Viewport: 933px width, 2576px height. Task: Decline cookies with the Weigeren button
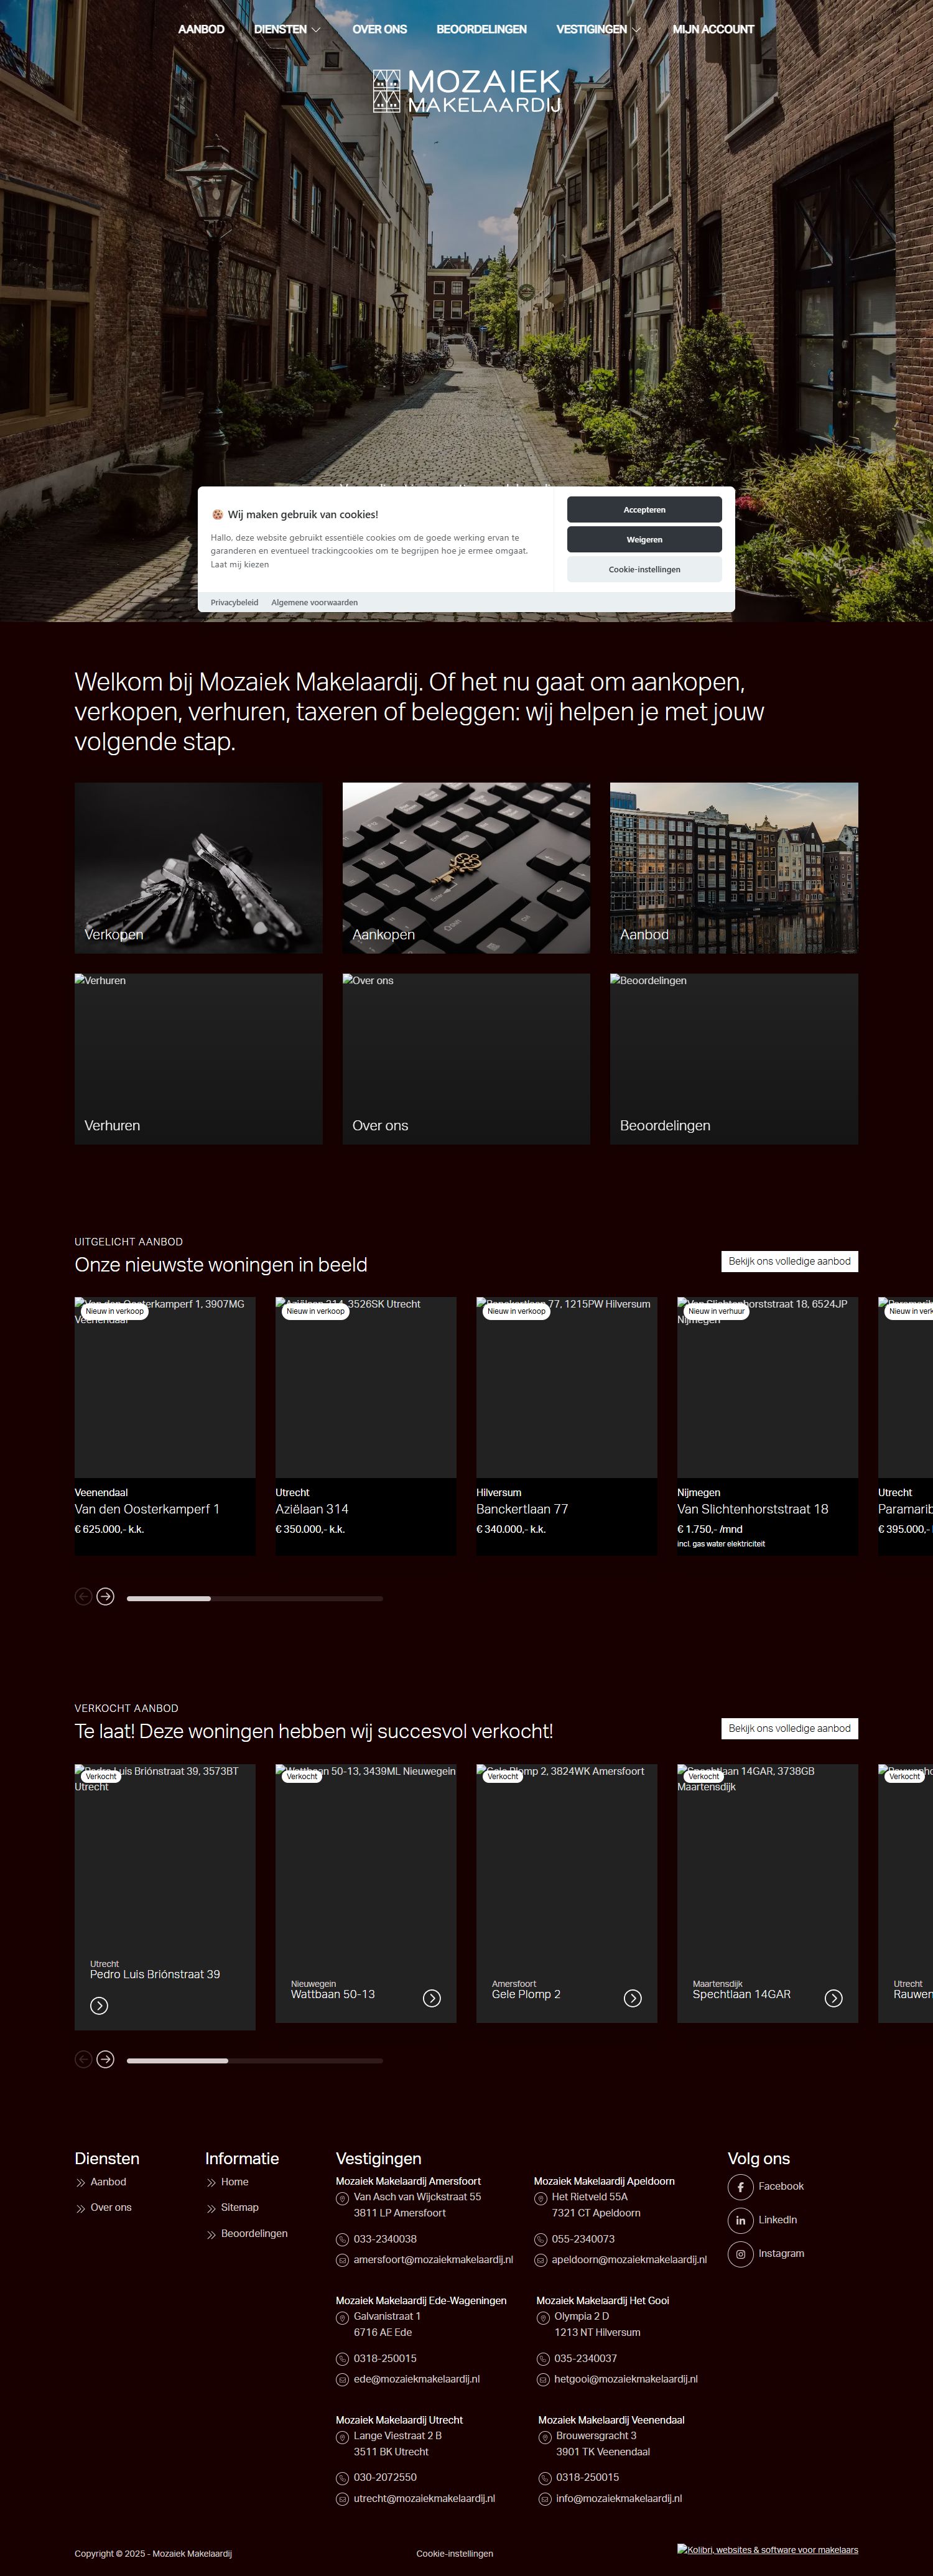point(644,540)
